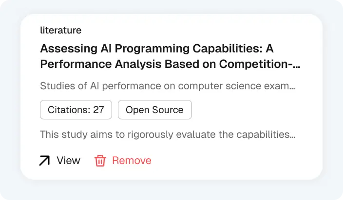Click title line Performance Analysis Based on Competition
Screen dimensions: 343x200
[x=166, y=64]
